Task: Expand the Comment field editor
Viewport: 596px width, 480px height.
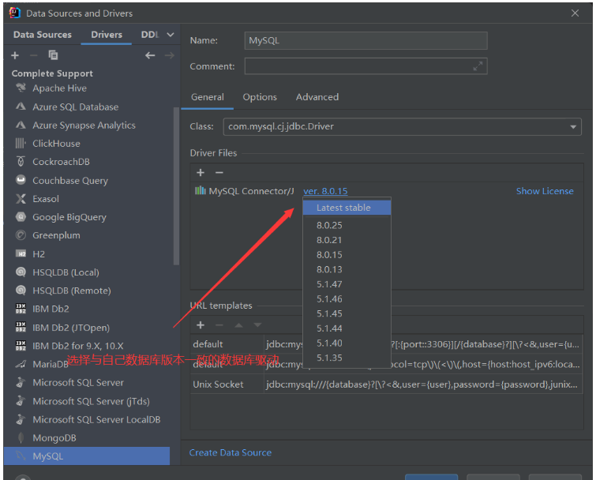Action: coord(478,66)
